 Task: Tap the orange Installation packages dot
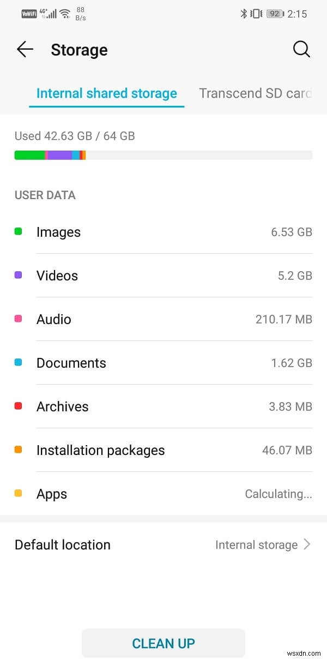(18, 450)
